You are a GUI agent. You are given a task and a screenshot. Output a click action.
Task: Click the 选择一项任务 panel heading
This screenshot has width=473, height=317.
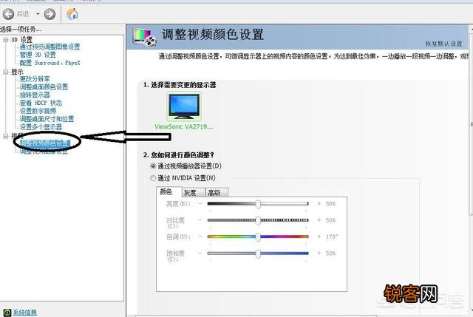tap(21, 30)
